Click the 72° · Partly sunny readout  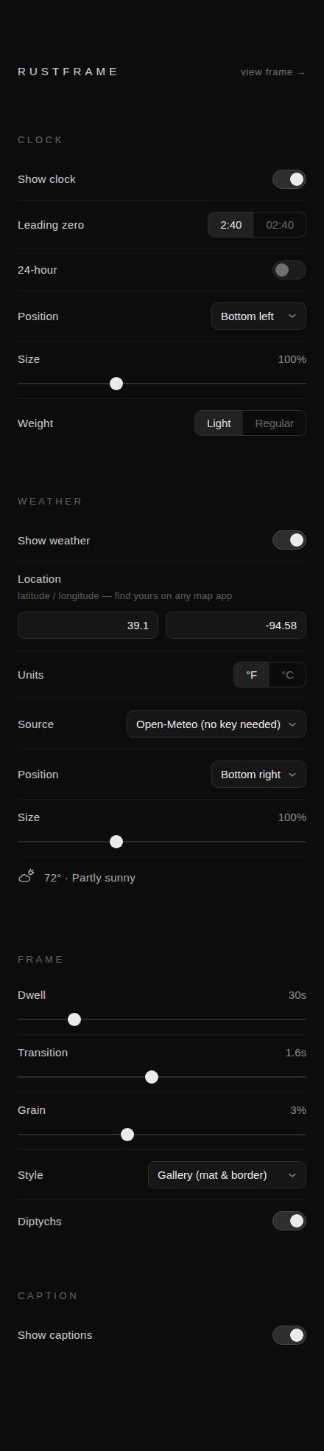click(x=90, y=878)
